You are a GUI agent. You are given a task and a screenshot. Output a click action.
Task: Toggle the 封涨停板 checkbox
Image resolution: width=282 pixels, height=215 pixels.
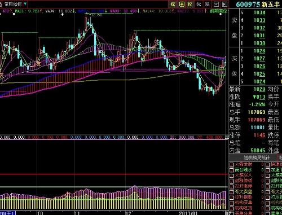pos(231,181)
